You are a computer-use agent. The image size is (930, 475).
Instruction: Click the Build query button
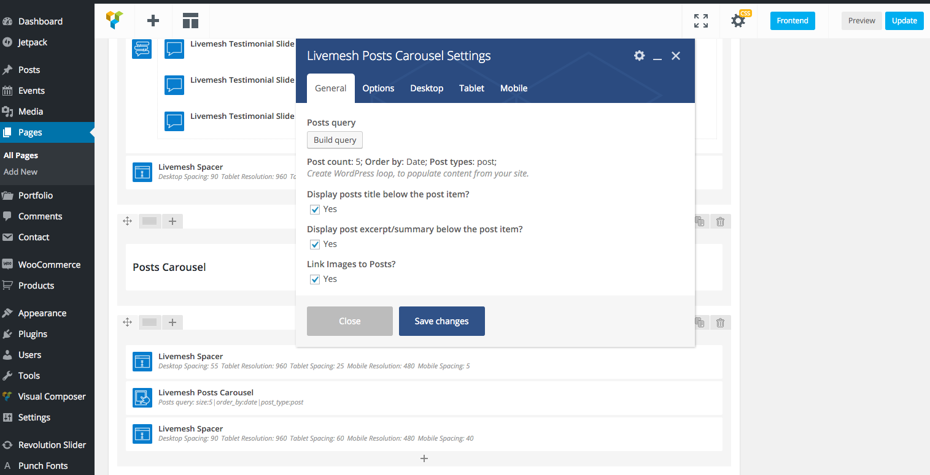pos(335,140)
